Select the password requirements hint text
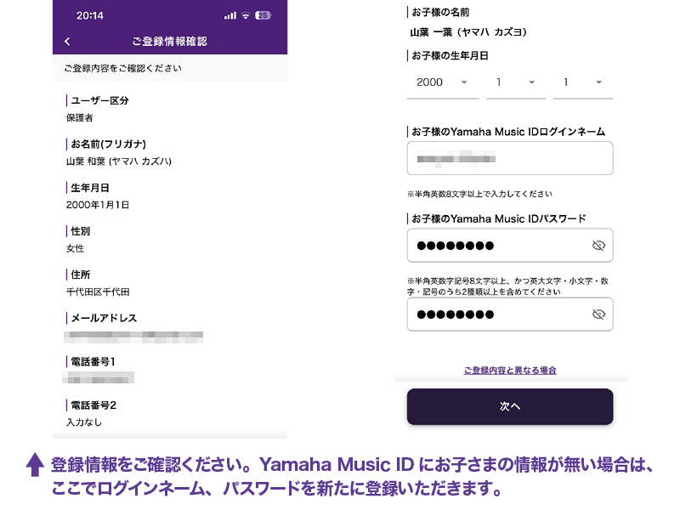Image resolution: width=680 pixels, height=510 pixels. [x=507, y=286]
